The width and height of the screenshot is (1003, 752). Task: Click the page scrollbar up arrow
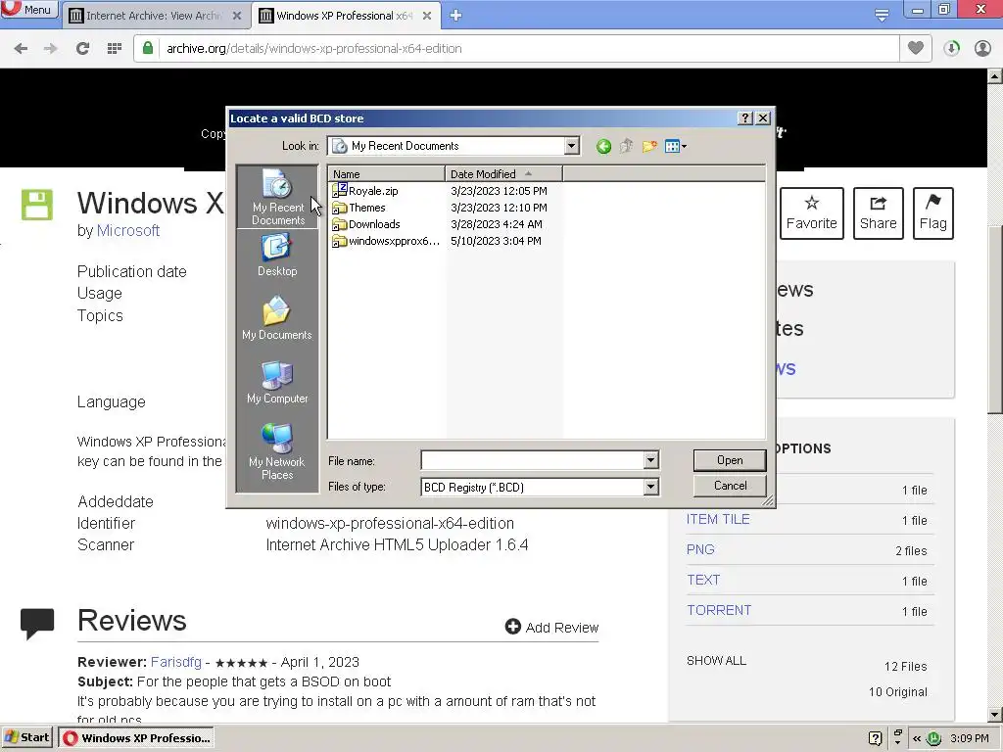995,76
